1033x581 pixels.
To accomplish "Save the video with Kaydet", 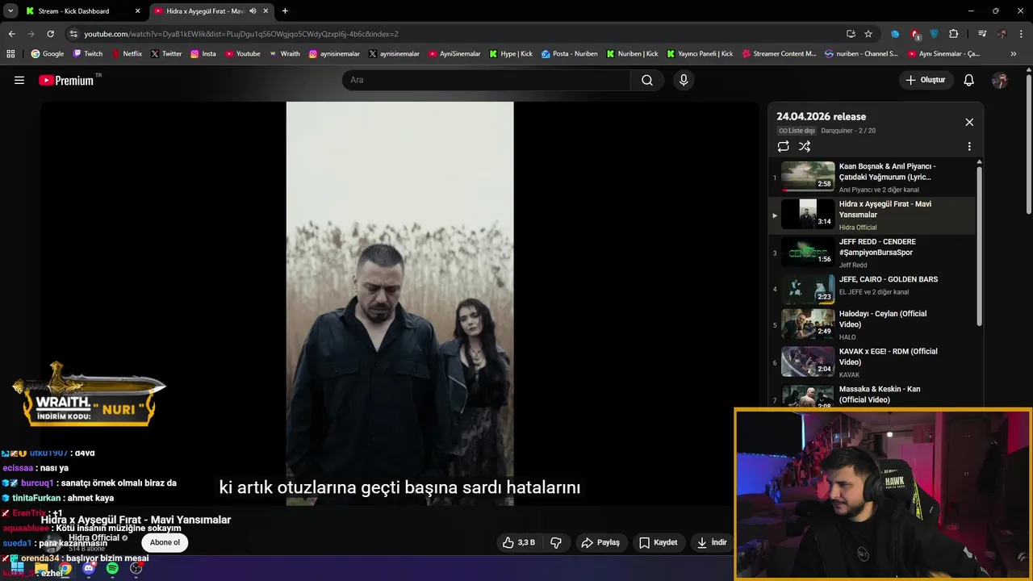I will pyautogui.click(x=658, y=542).
